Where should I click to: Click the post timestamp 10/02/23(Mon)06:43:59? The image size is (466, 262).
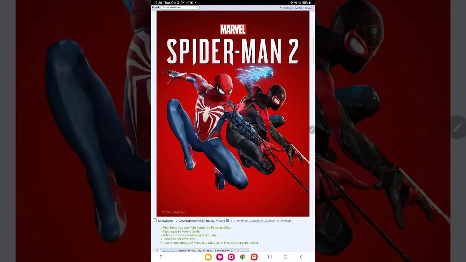point(190,221)
